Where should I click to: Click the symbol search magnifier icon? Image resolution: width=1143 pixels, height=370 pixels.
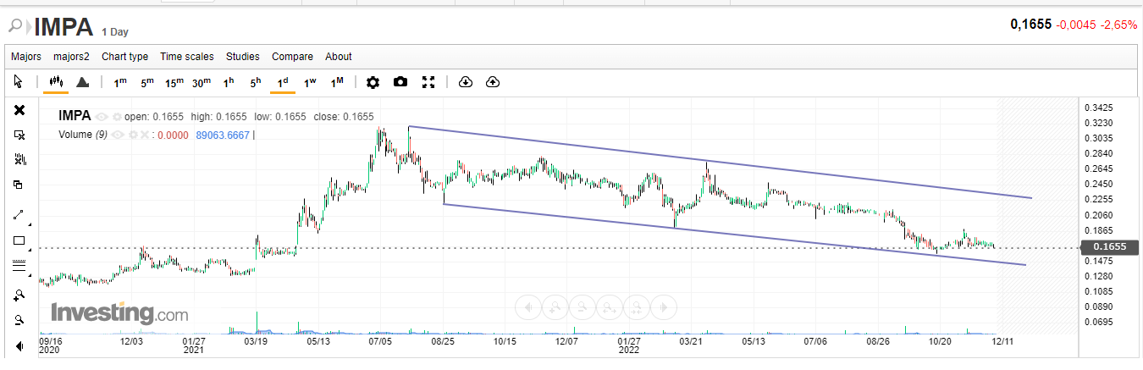(x=16, y=27)
